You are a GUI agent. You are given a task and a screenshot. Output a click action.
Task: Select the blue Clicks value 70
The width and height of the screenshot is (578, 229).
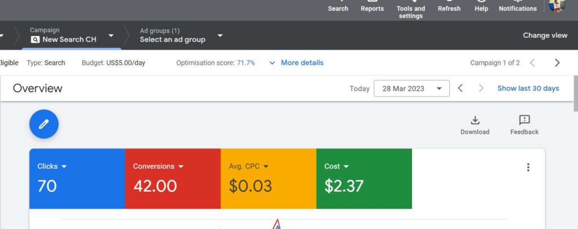pos(47,186)
